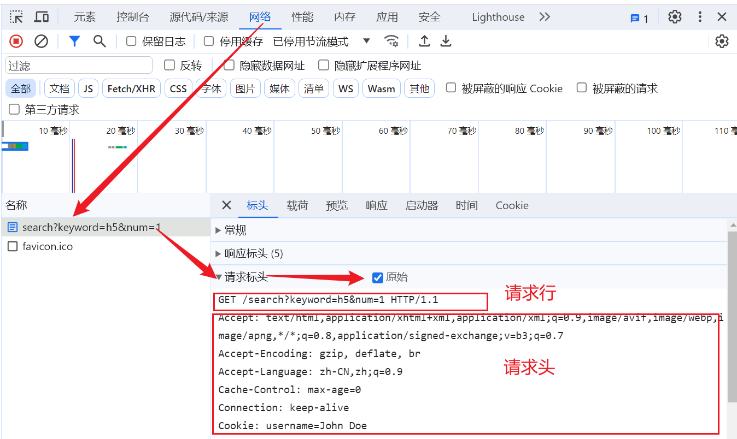Image resolution: width=737 pixels, height=439 pixels.
Task: Enable the 保留日志 checkbox
Action: tap(131, 41)
